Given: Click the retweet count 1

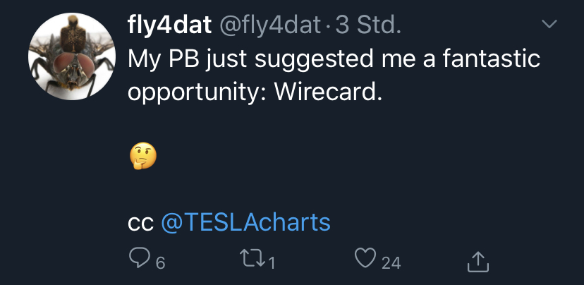Looking at the screenshot, I should [272, 263].
